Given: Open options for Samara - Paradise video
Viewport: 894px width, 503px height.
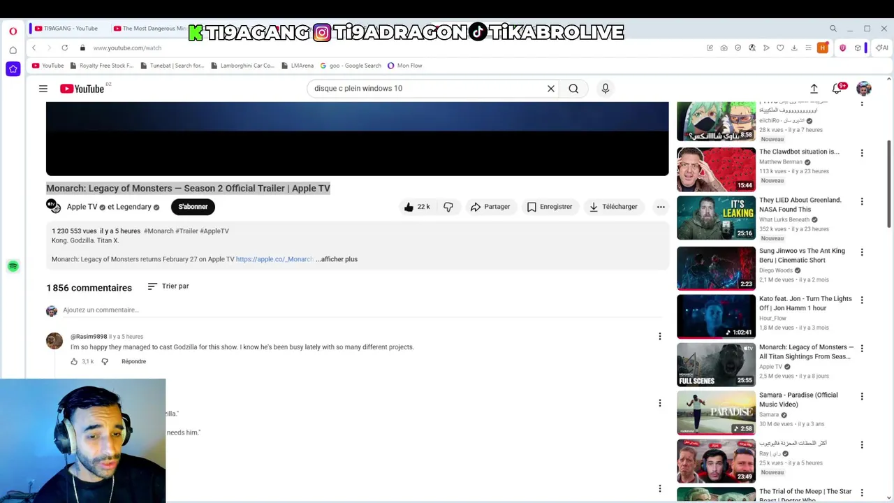Looking at the screenshot, I should pyautogui.click(x=862, y=397).
